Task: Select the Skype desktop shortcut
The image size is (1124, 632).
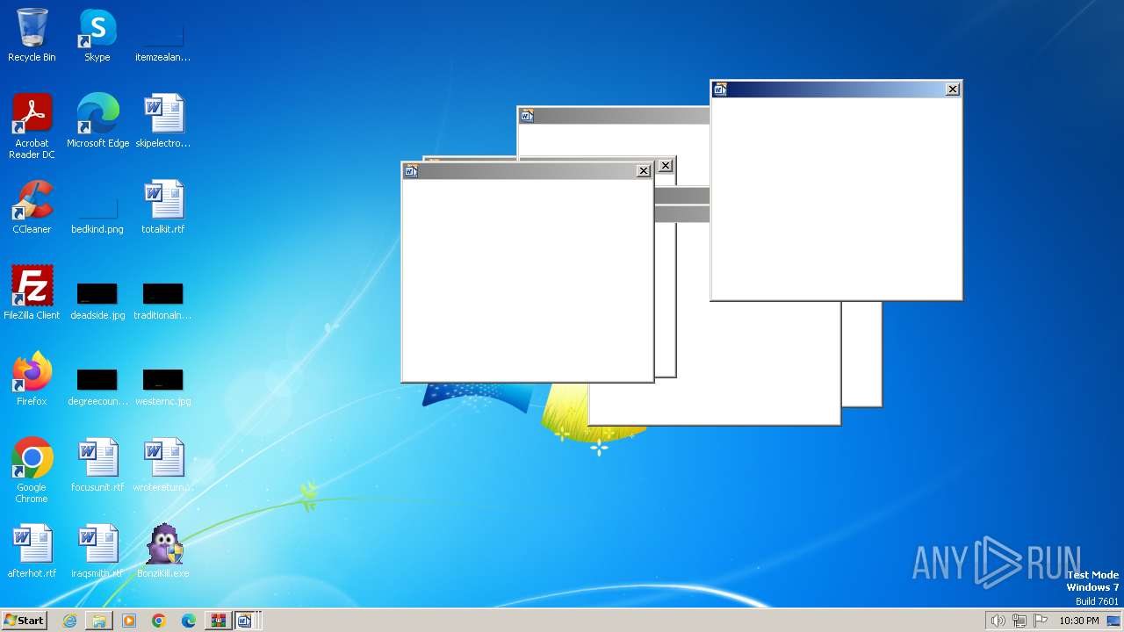Action: tap(97, 35)
